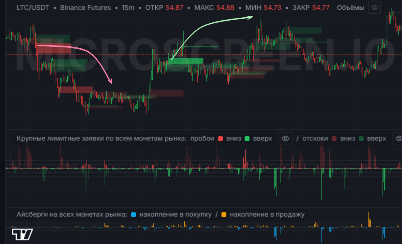Click Айсберги на всех монетах title
The height and width of the screenshot is (244, 402).
72,215
